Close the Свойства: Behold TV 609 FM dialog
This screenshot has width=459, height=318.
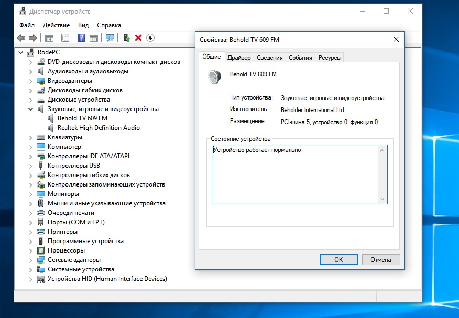[396, 39]
